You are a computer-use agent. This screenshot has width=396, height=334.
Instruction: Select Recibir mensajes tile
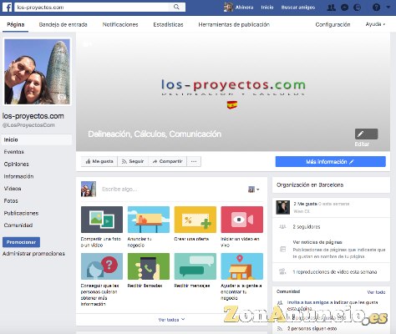pyautogui.click(x=195, y=271)
